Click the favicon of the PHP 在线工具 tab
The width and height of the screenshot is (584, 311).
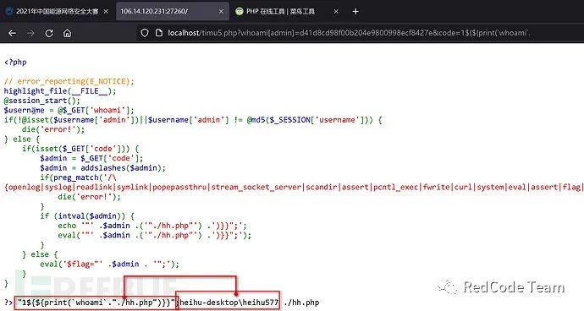pyautogui.click(x=240, y=12)
